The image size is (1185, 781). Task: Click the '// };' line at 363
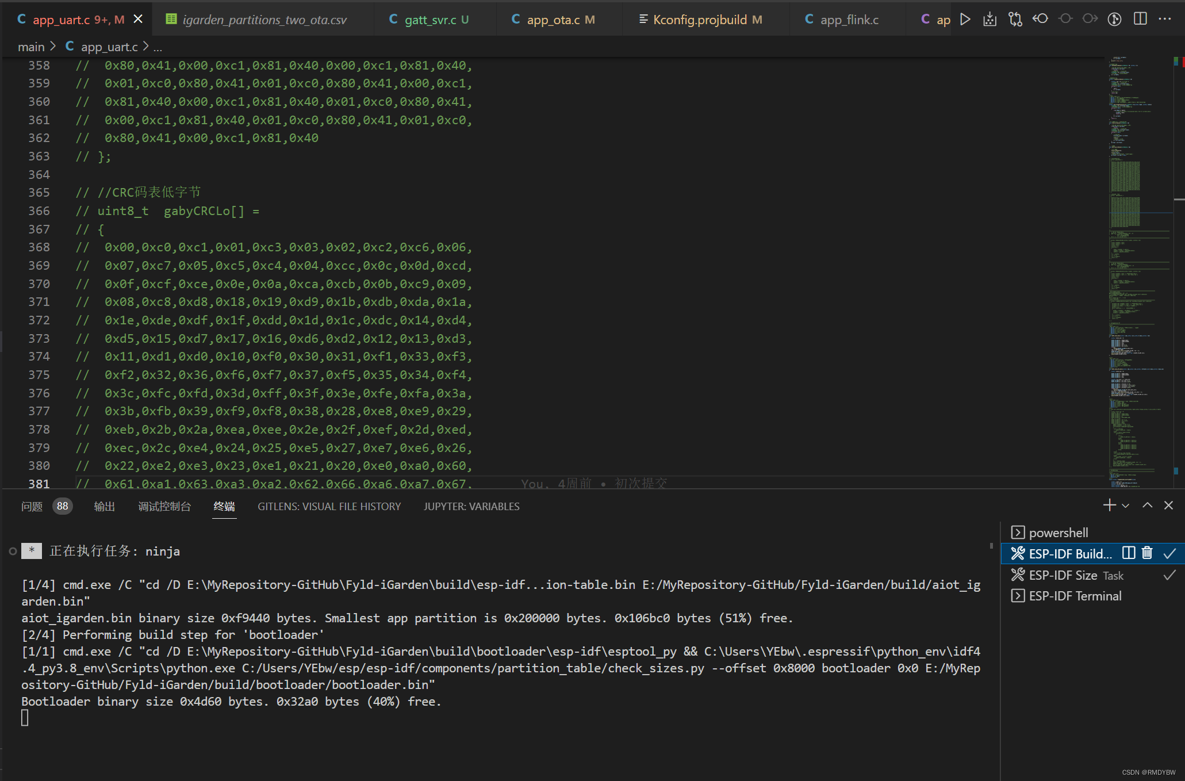coord(93,156)
